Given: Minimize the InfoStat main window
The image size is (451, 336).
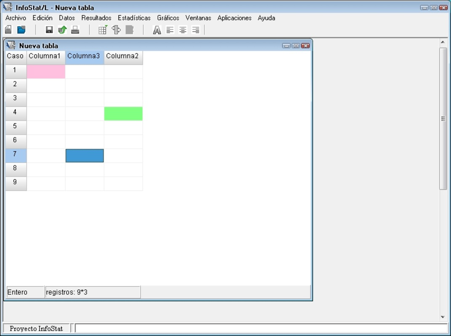Looking at the screenshot, I should click(x=424, y=8).
